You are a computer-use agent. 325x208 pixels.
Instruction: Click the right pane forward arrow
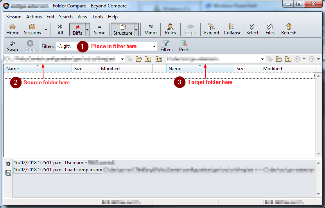click(312, 59)
